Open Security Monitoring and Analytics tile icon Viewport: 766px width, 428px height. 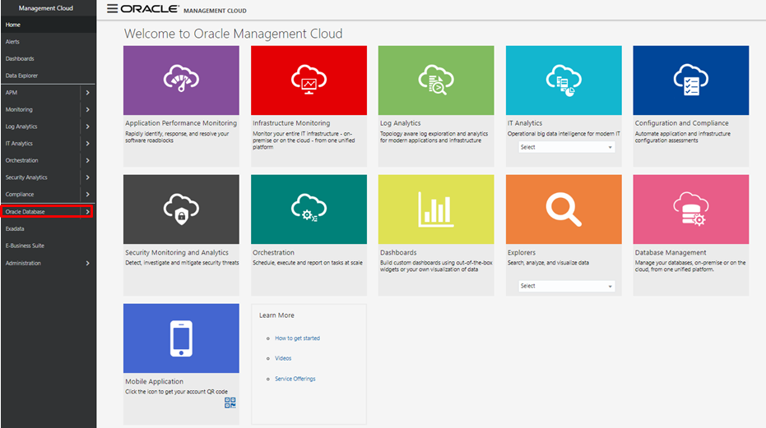pyautogui.click(x=181, y=209)
